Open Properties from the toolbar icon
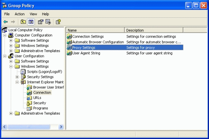209x139 pixels. [40, 22]
